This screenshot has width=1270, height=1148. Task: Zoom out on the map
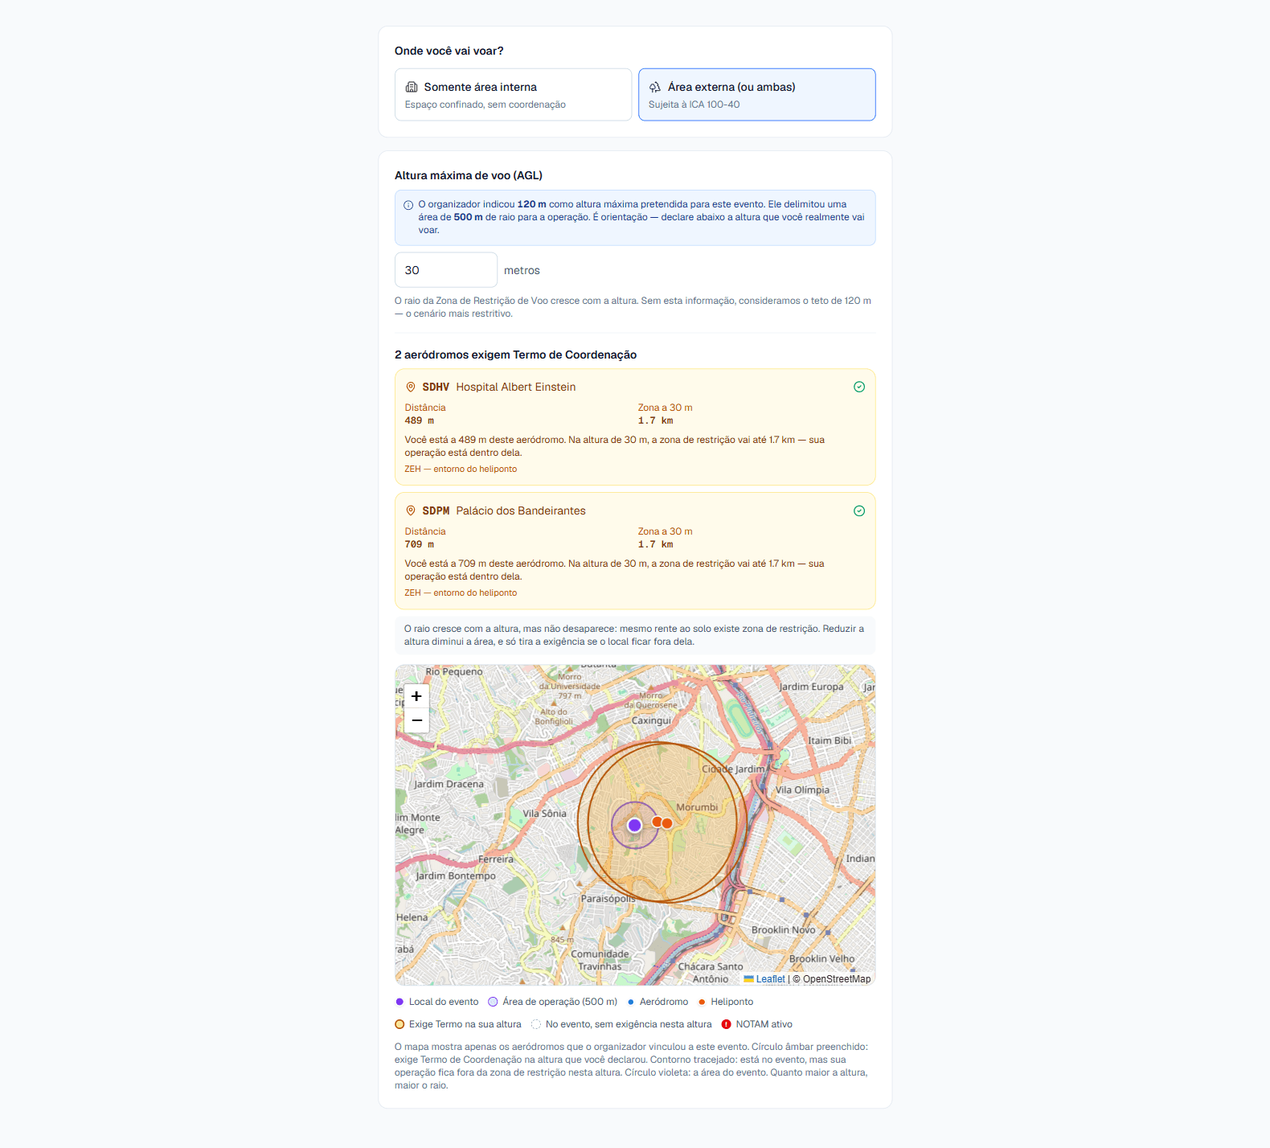tap(416, 720)
